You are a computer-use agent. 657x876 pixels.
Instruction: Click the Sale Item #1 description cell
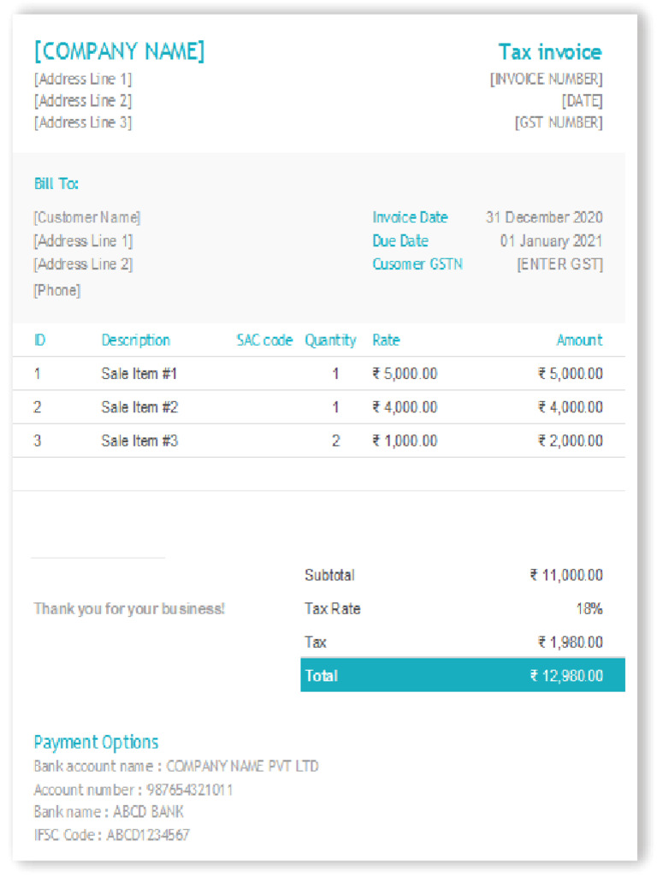(x=139, y=374)
